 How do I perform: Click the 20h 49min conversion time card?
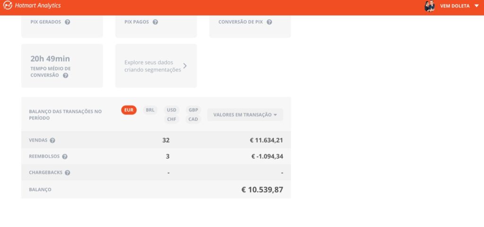pyautogui.click(x=62, y=66)
